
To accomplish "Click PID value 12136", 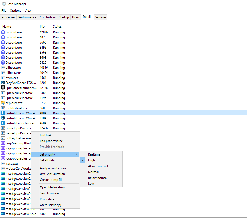I will (x=44, y=88).
